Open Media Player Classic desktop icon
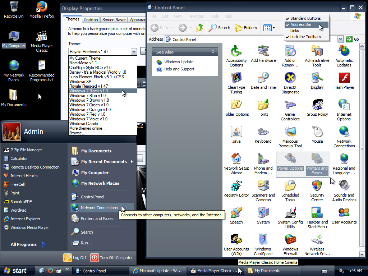Image resolution: width=368 pixels, height=276 pixels. 42,42
